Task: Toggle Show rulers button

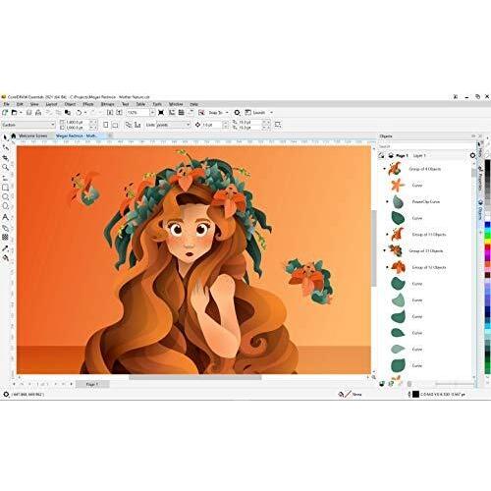Action: click(x=172, y=113)
